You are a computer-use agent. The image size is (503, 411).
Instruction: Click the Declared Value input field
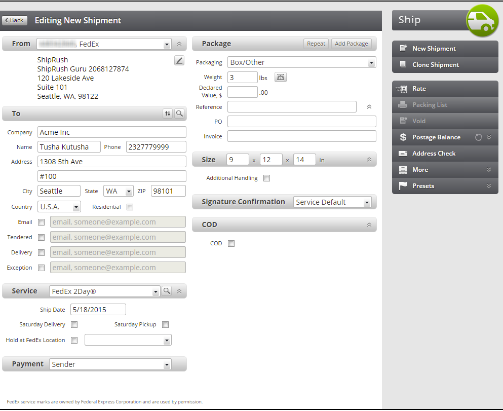243,92
